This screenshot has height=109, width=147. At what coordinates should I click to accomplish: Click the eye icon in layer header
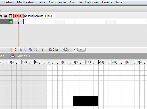coord(1,16)
